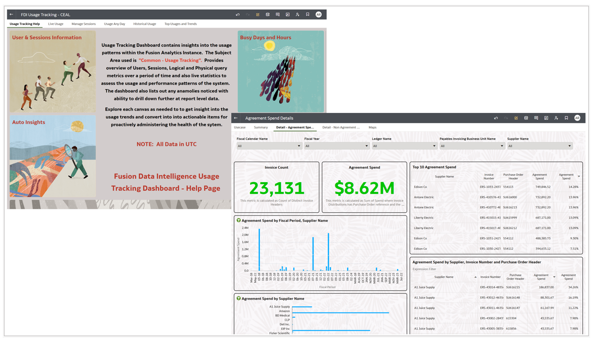Select the Historical Usage tab
596x341 pixels.
pyautogui.click(x=145, y=24)
